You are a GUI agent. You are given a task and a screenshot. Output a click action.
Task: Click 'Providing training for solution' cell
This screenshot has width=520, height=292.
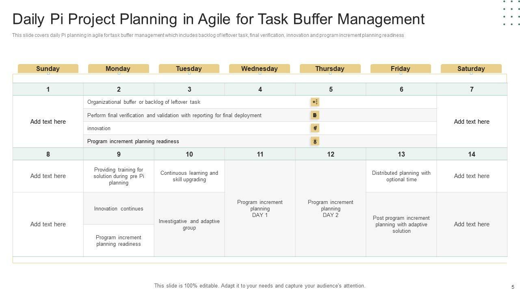tap(119, 176)
